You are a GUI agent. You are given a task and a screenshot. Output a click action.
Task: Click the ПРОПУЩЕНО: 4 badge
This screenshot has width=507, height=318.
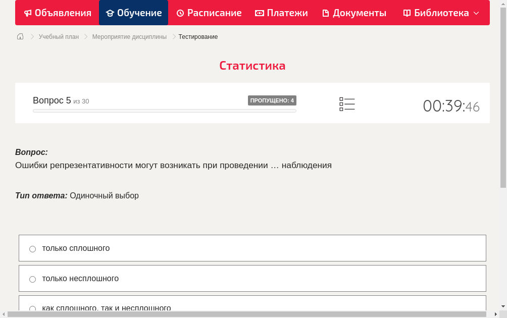pos(272,100)
